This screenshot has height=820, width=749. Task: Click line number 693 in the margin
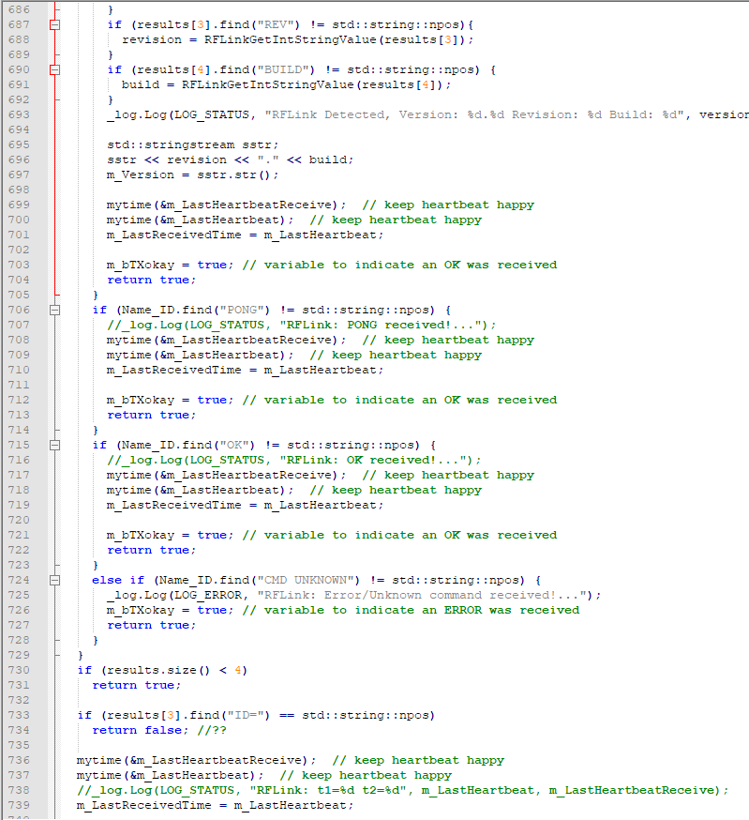pos(18,114)
